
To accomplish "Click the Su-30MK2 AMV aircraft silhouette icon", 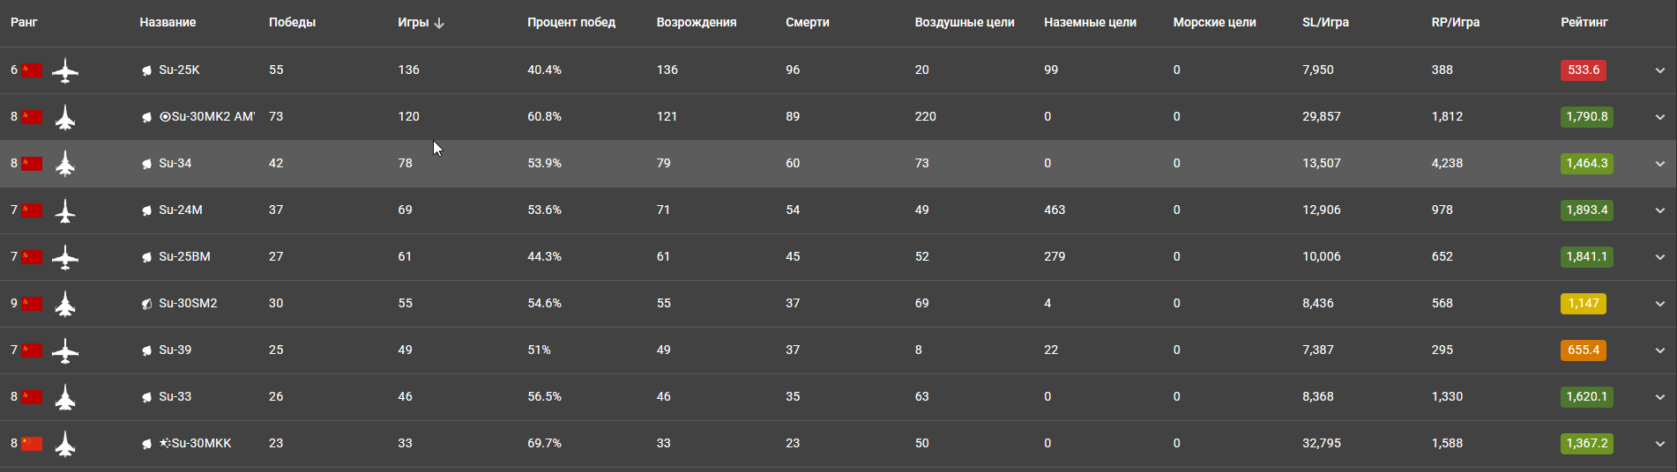I will coord(65,117).
